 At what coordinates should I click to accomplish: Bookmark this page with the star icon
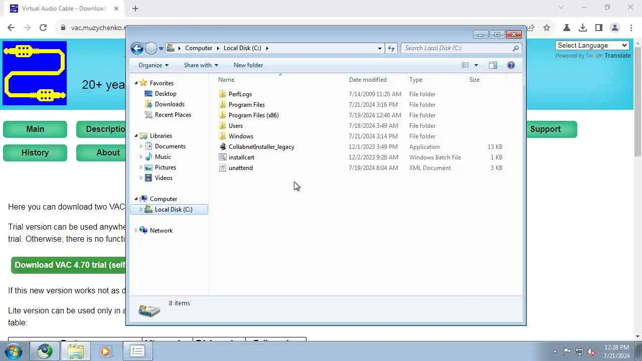(x=547, y=28)
